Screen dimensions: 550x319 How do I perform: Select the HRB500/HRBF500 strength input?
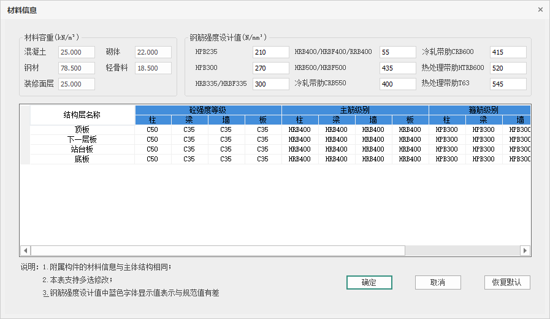tap(395, 68)
